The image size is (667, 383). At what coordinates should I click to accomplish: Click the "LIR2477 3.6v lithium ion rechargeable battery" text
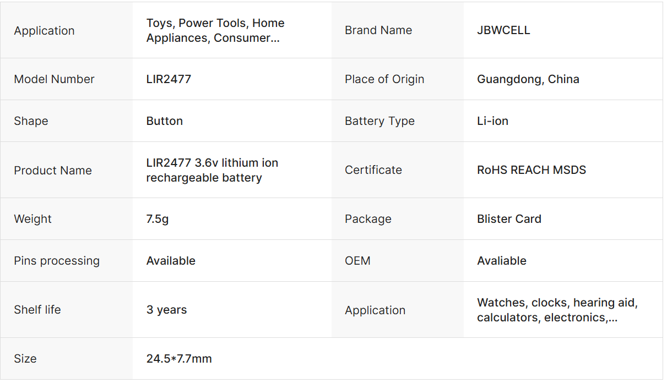click(x=212, y=170)
